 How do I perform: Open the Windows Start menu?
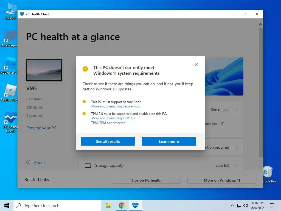click(x=7, y=206)
